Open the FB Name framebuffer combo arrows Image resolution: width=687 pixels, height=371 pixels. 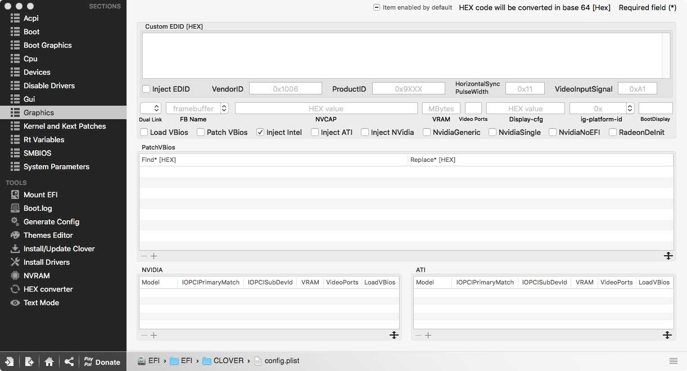pos(224,108)
